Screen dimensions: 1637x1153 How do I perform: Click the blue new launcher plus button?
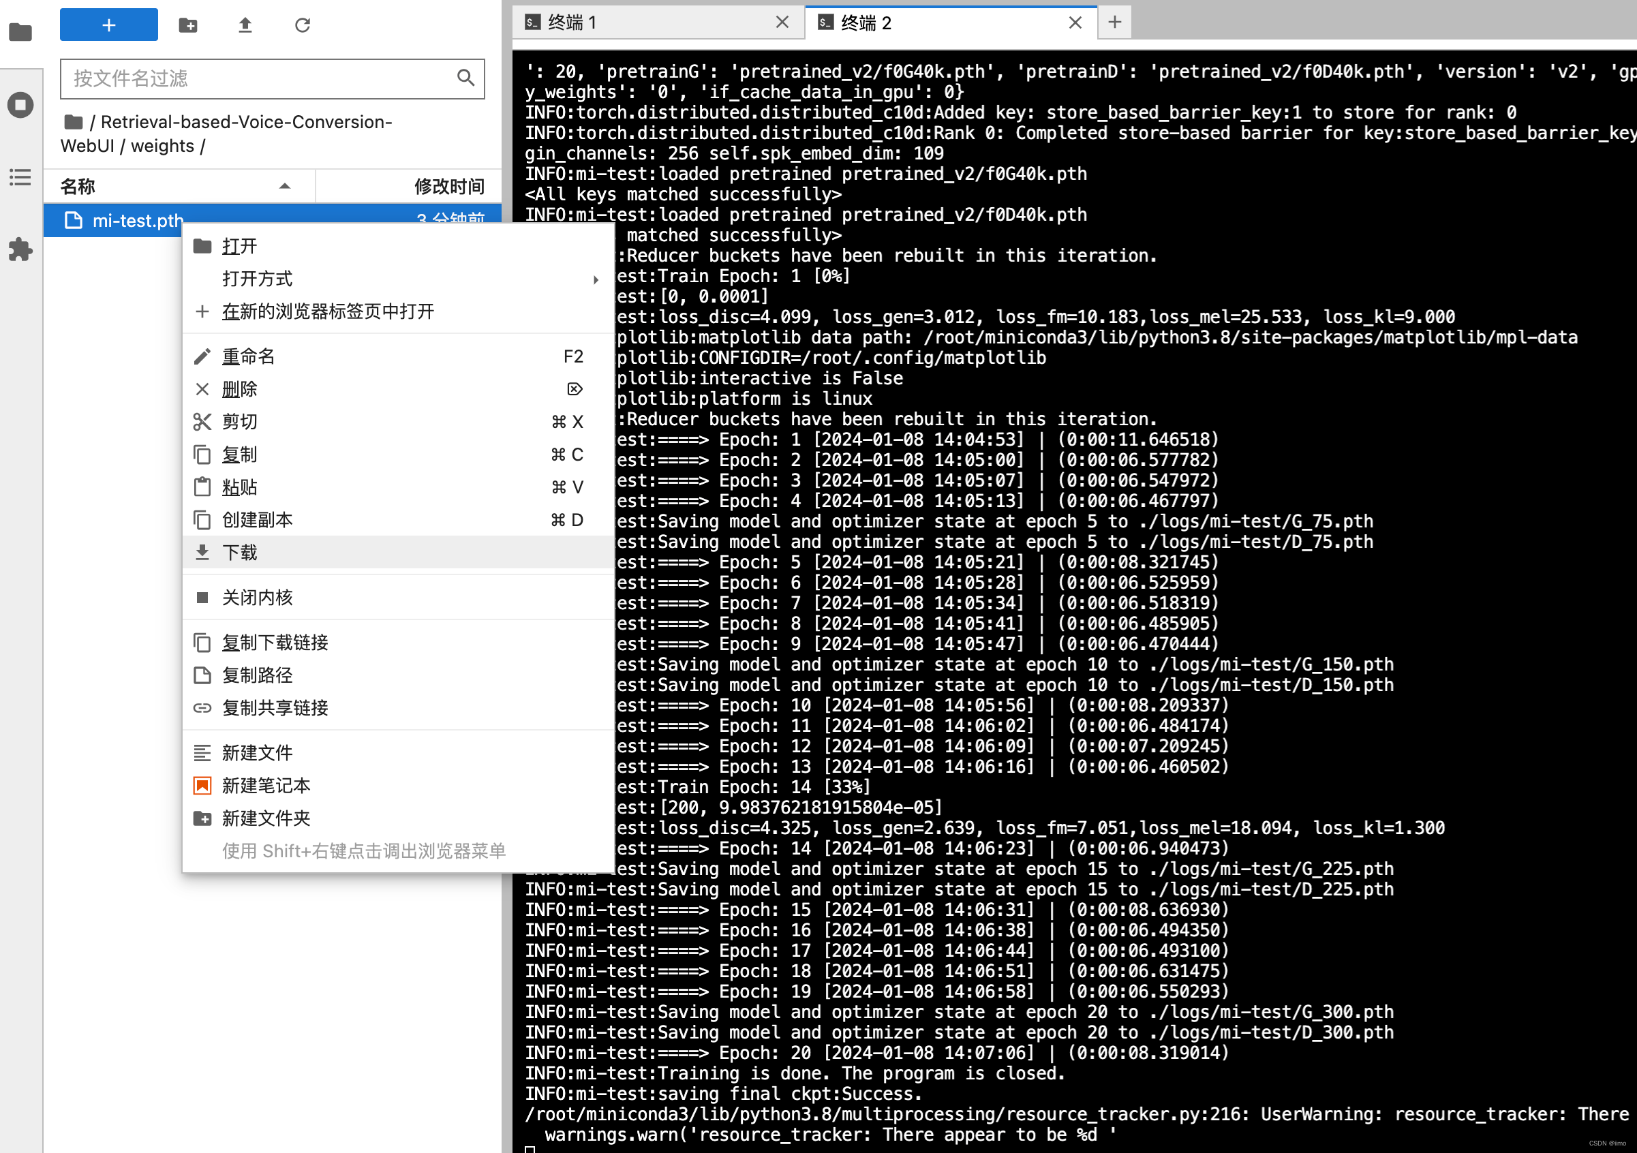[108, 25]
